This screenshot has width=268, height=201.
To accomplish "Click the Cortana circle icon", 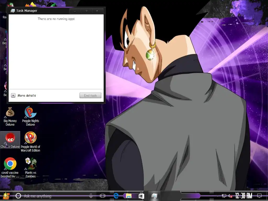I will (x=18, y=196).
